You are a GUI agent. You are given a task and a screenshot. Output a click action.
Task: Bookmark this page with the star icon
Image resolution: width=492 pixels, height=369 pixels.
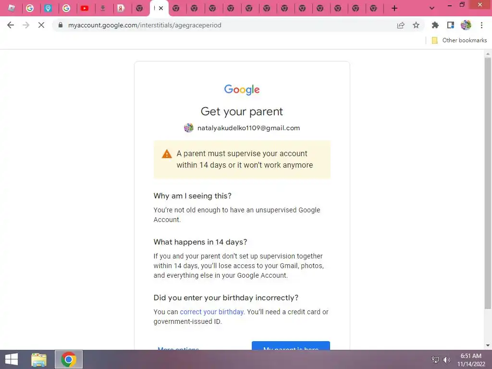point(416,25)
